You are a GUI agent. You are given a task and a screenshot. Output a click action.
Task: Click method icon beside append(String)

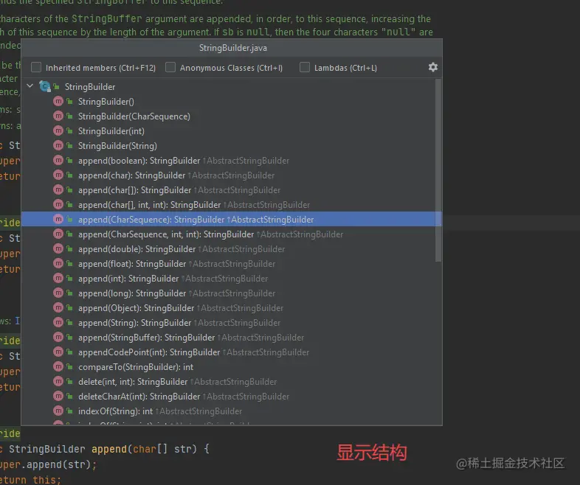[58, 322]
